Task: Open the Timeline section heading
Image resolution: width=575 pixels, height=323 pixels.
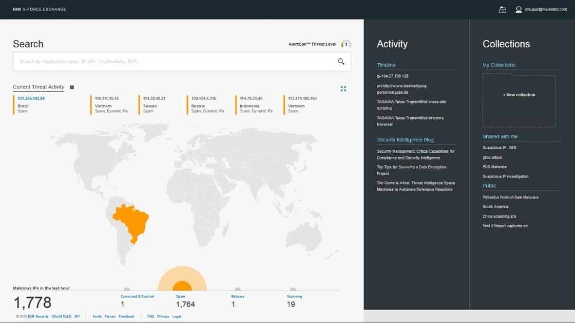Action: pyautogui.click(x=385, y=65)
